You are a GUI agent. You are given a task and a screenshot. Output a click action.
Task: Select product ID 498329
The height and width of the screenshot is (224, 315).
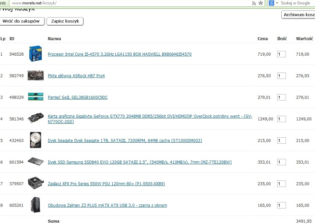coord(17,97)
